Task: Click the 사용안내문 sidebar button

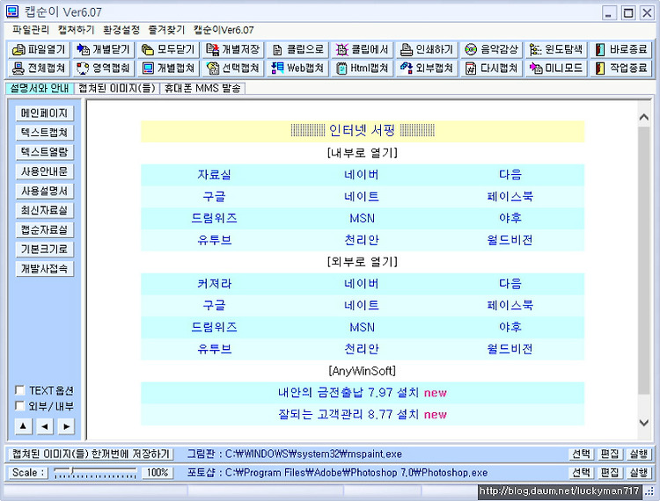Action: click(x=44, y=171)
